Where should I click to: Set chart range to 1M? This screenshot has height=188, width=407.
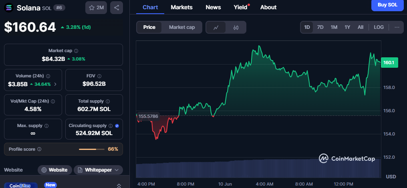point(334,27)
